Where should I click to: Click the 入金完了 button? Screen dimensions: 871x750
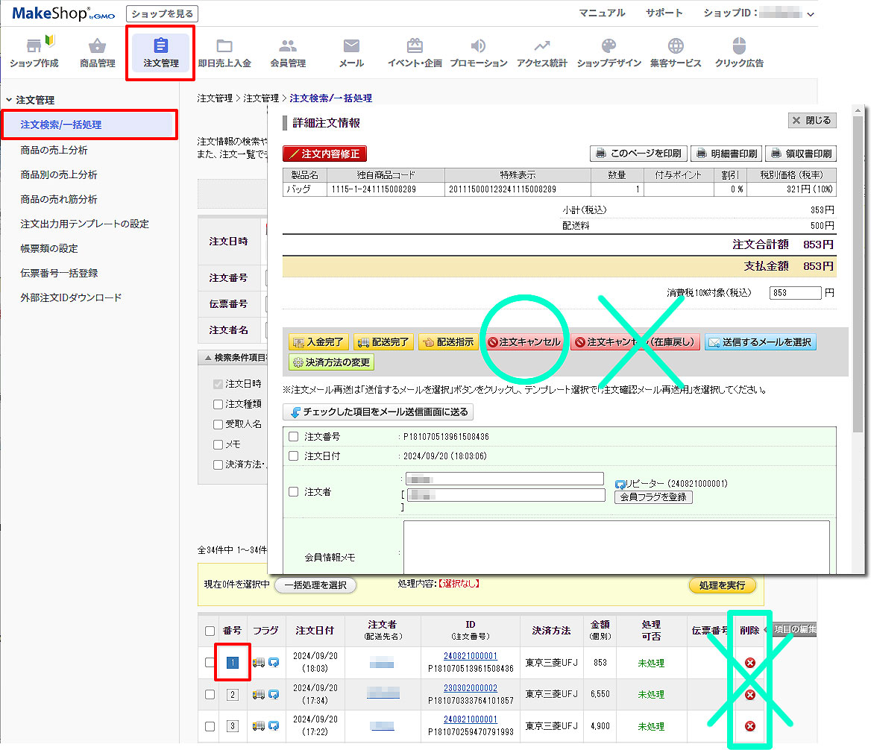click(x=319, y=342)
